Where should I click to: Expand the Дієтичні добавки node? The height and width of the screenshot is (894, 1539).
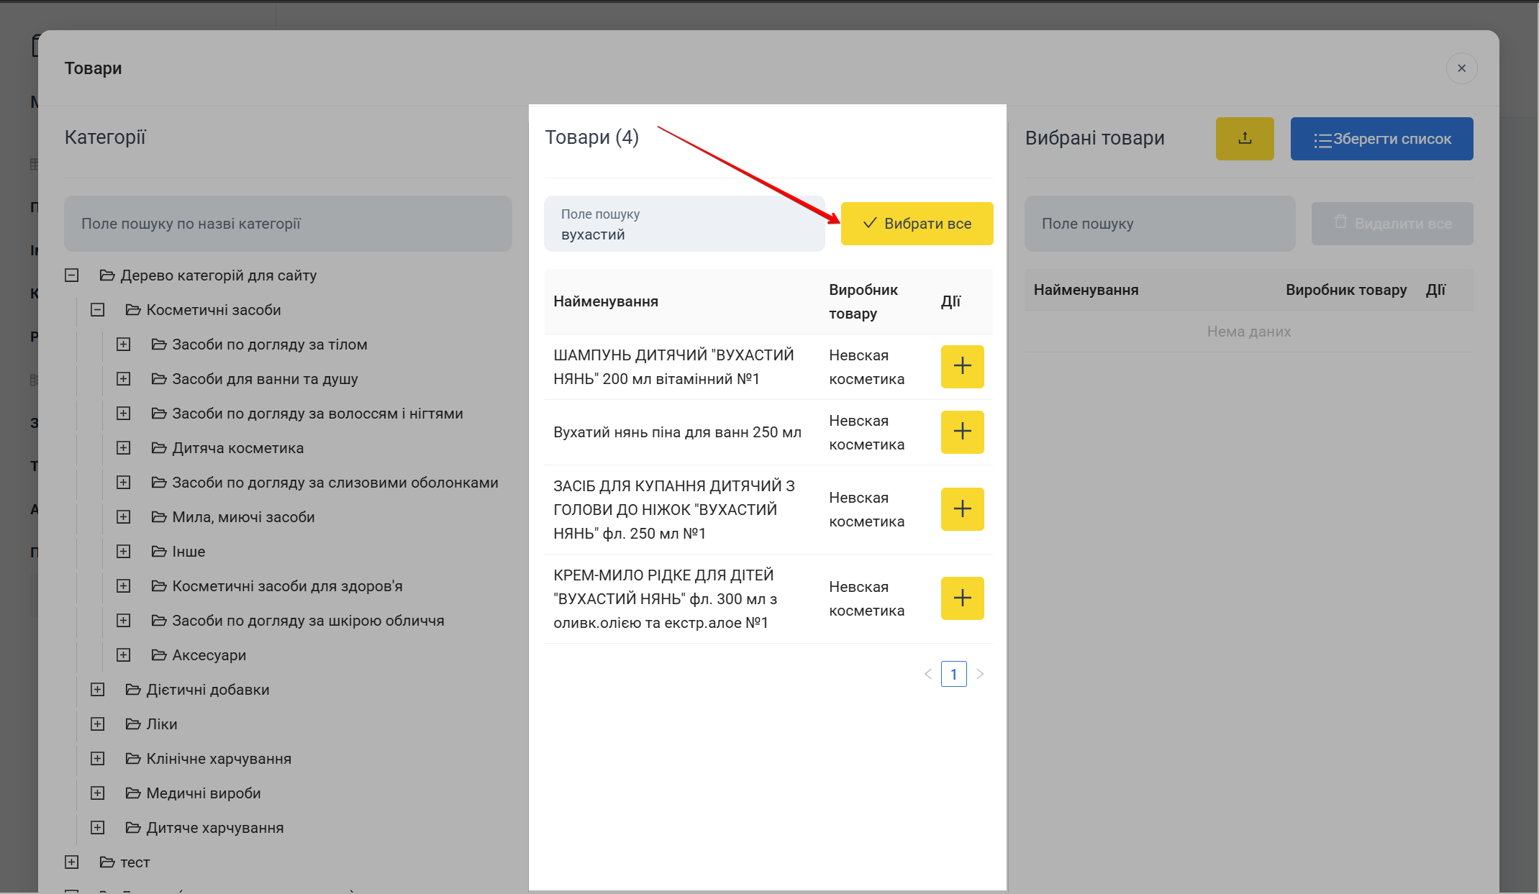(x=97, y=690)
